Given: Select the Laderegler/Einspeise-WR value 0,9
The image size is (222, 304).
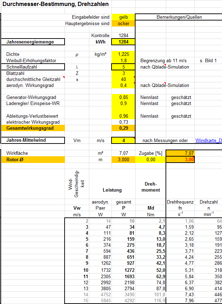Looking at the screenshot, I should [x=123, y=104].
